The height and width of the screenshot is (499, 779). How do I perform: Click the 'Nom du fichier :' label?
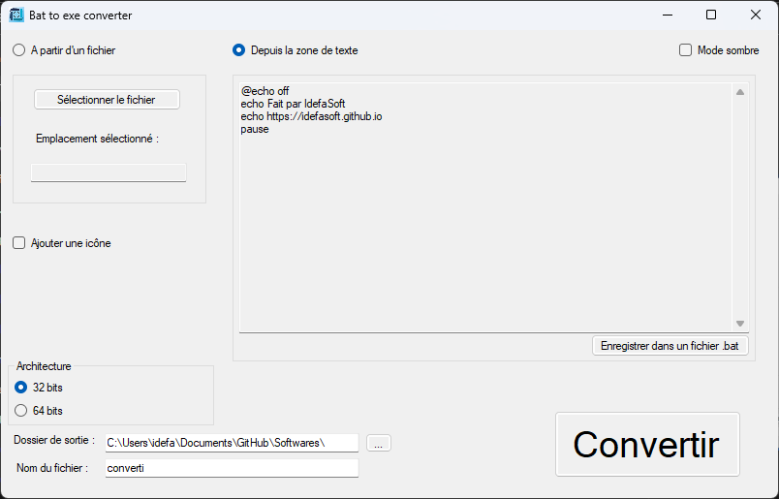(x=52, y=468)
